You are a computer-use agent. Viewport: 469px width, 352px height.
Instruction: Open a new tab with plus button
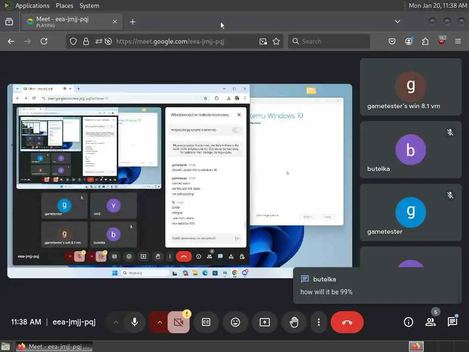pyautogui.click(x=133, y=22)
